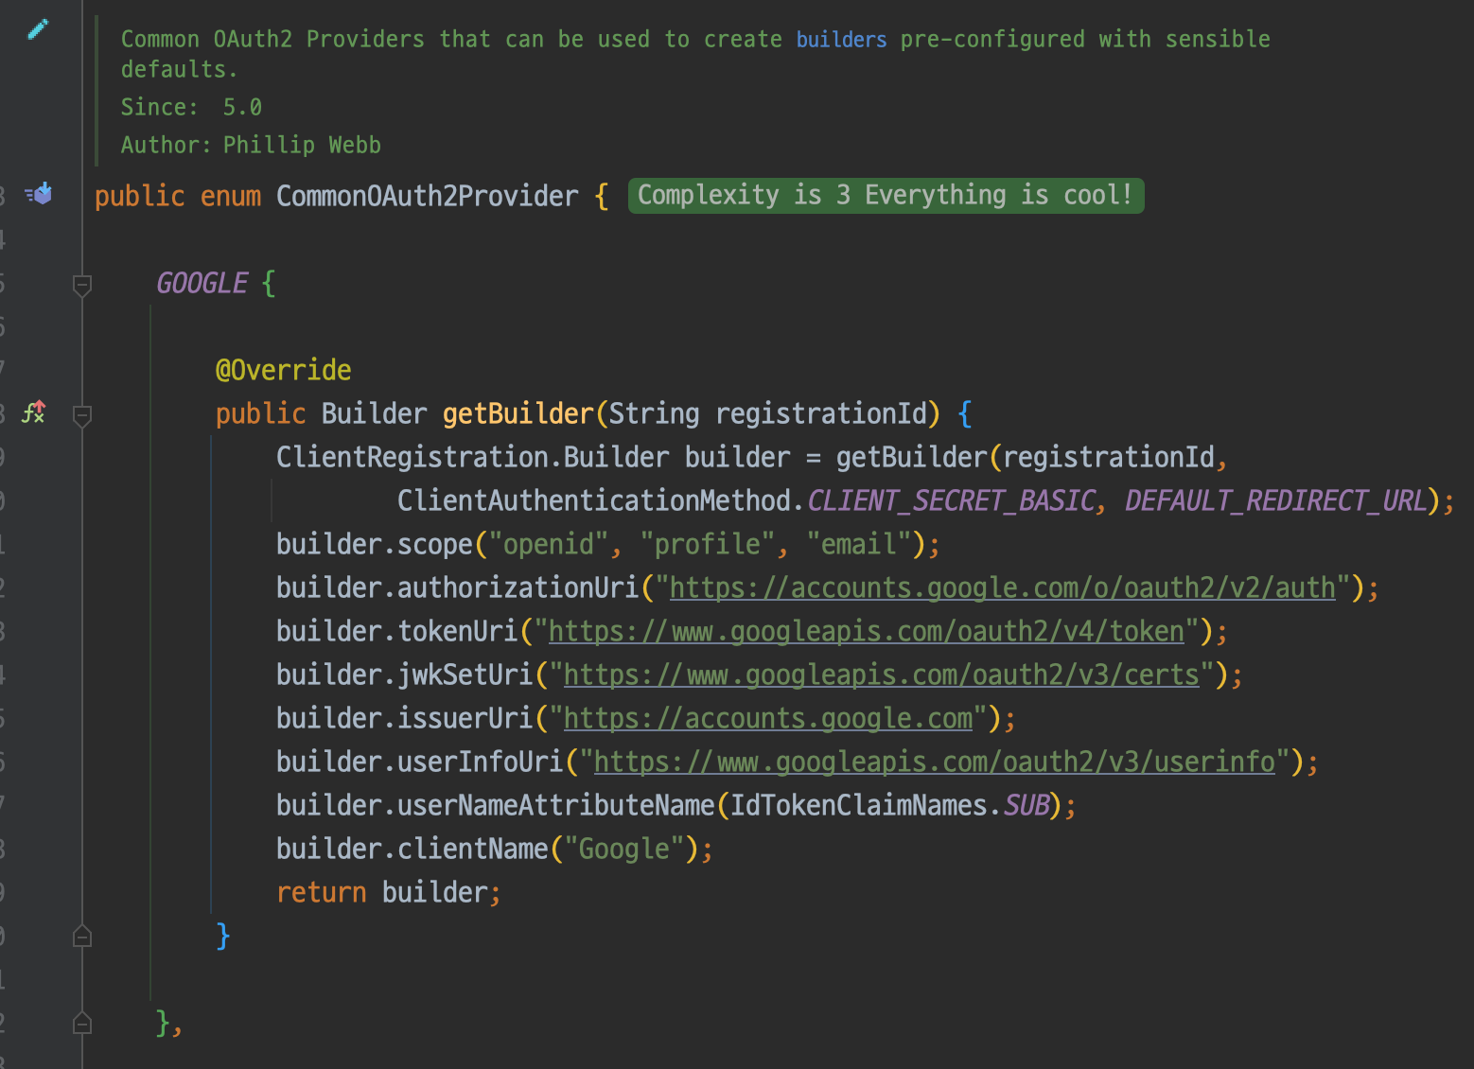Click builder.scope method call
Viewport: 1474px width, 1069px height.
[x=374, y=544]
